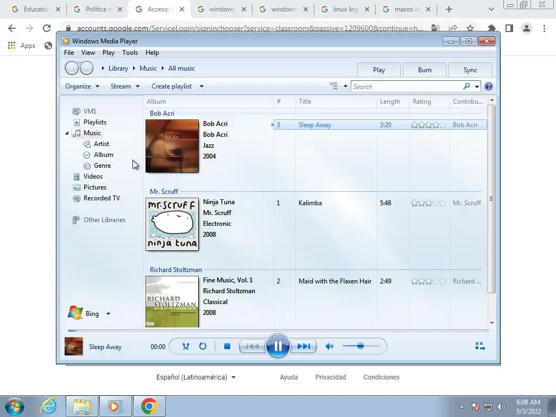This screenshot has height=417, width=556.
Task: Click the Richard Stoltzman album cover
Action: [172, 302]
